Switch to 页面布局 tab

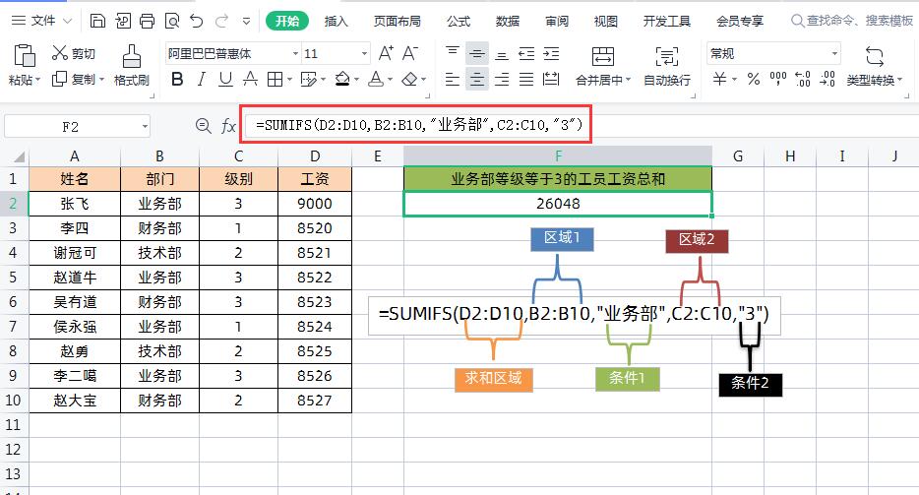pos(398,21)
